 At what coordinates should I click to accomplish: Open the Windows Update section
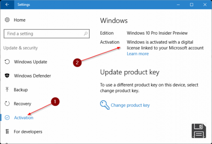coord(31,62)
